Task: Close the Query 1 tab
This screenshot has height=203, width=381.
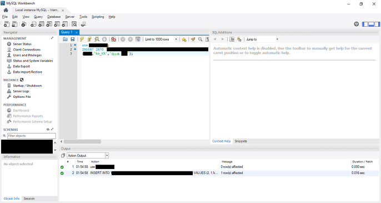Action: point(76,32)
